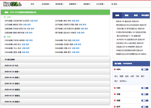This screenshot has width=151, height=108.
Task: Open 录像 link for 76人-奇才 game
Action: pos(24,48)
